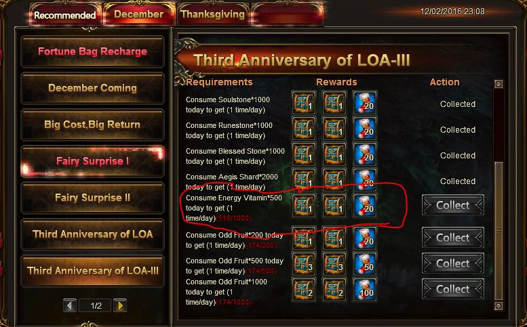This screenshot has height=327, width=527.
Task: Open Big Cost,Big Return event
Action: pyautogui.click(x=92, y=125)
